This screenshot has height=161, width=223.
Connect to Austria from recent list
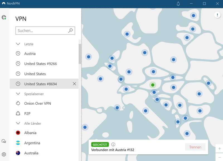coord(30,54)
